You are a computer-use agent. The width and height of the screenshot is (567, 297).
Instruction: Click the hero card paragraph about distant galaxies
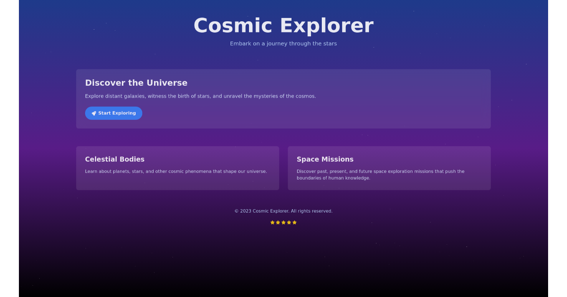(x=201, y=96)
